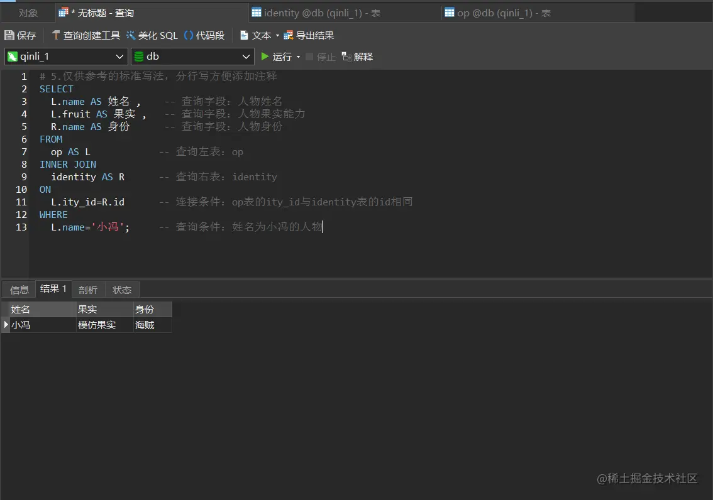This screenshot has width=713, height=500.
Task: Click the SELECT keyword on line 2
Action: pyautogui.click(x=57, y=89)
